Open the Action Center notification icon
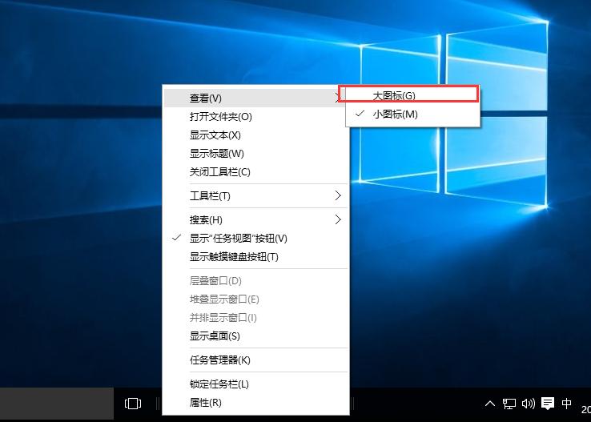The width and height of the screenshot is (591, 422). pyautogui.click(x=547, y=404)
